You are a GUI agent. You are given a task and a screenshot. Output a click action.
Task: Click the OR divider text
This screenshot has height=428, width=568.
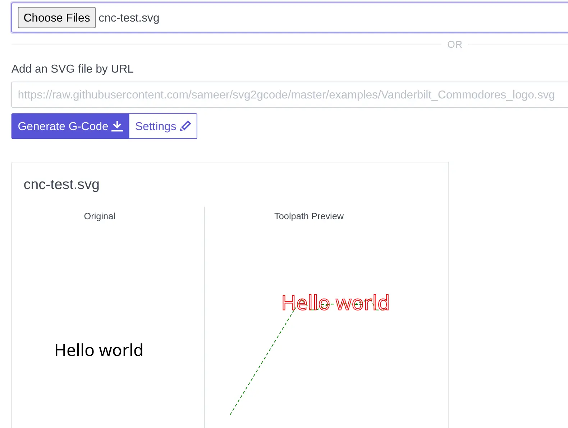click(455, 45)
